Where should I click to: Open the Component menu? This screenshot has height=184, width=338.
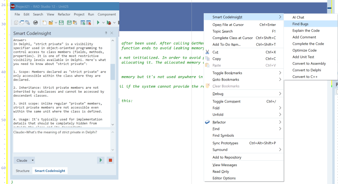point(107,14)
